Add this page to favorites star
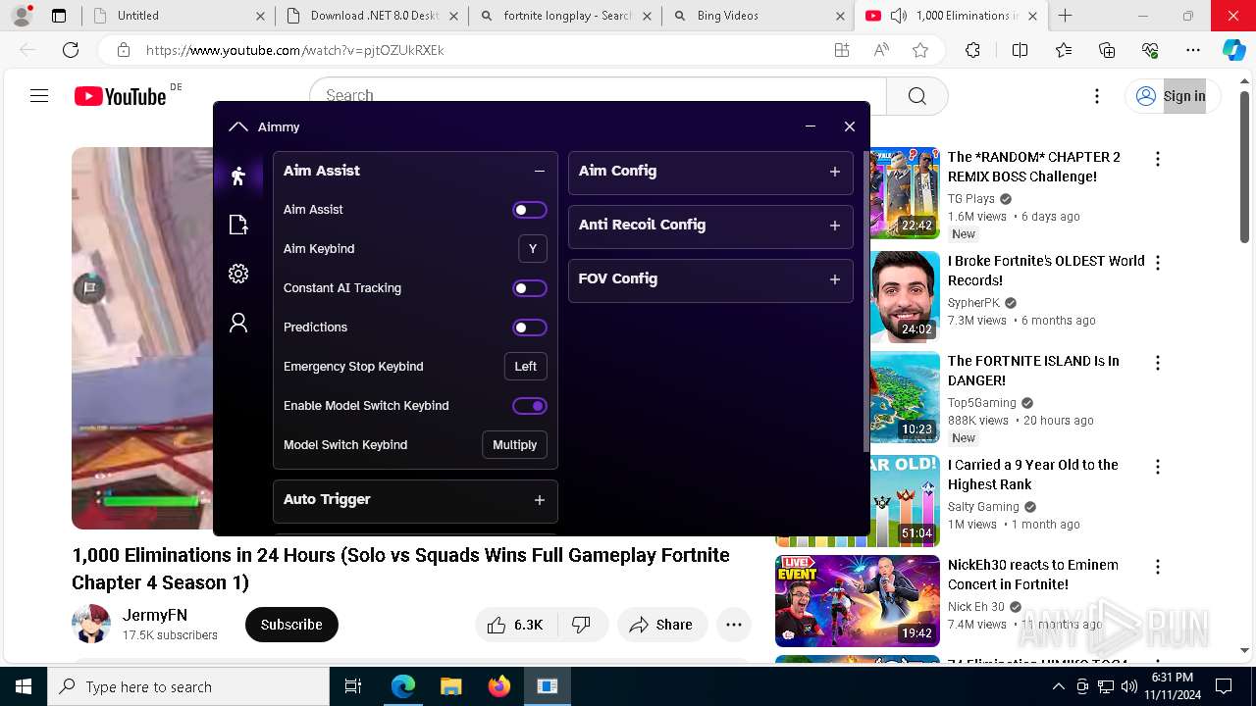This screenshot has width=1256, height=706. (x=919, y=50)
